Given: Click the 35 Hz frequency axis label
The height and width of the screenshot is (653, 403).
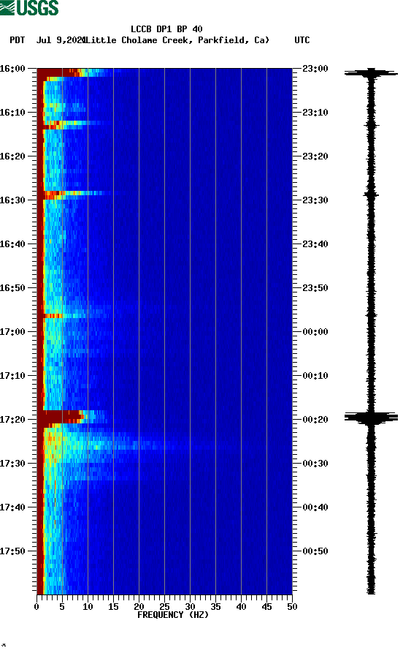Looking at the screenshot, I should pyautogui.click(x=215, y=607).
